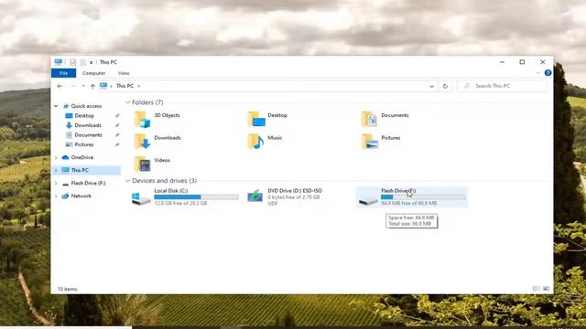The image size is (586, 329).
Task: Go up one level with up arrow
Action: click(x=92, y=86)
